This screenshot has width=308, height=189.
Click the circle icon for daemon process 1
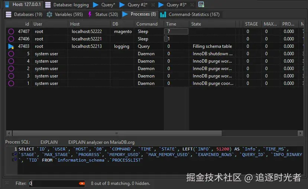(11, 83)
